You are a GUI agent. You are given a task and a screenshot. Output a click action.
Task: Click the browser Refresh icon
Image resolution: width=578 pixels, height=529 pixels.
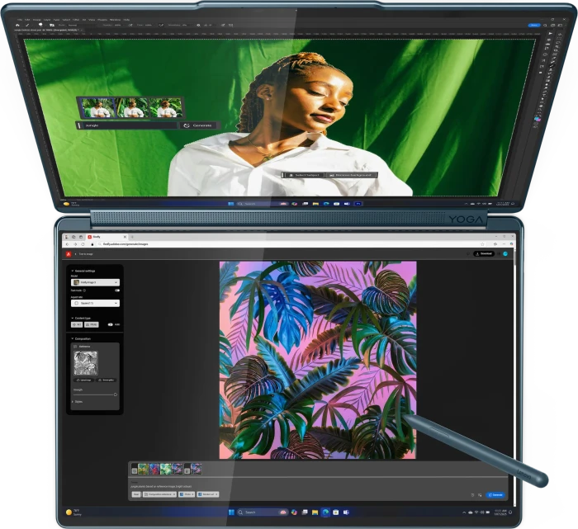point(83,244)
